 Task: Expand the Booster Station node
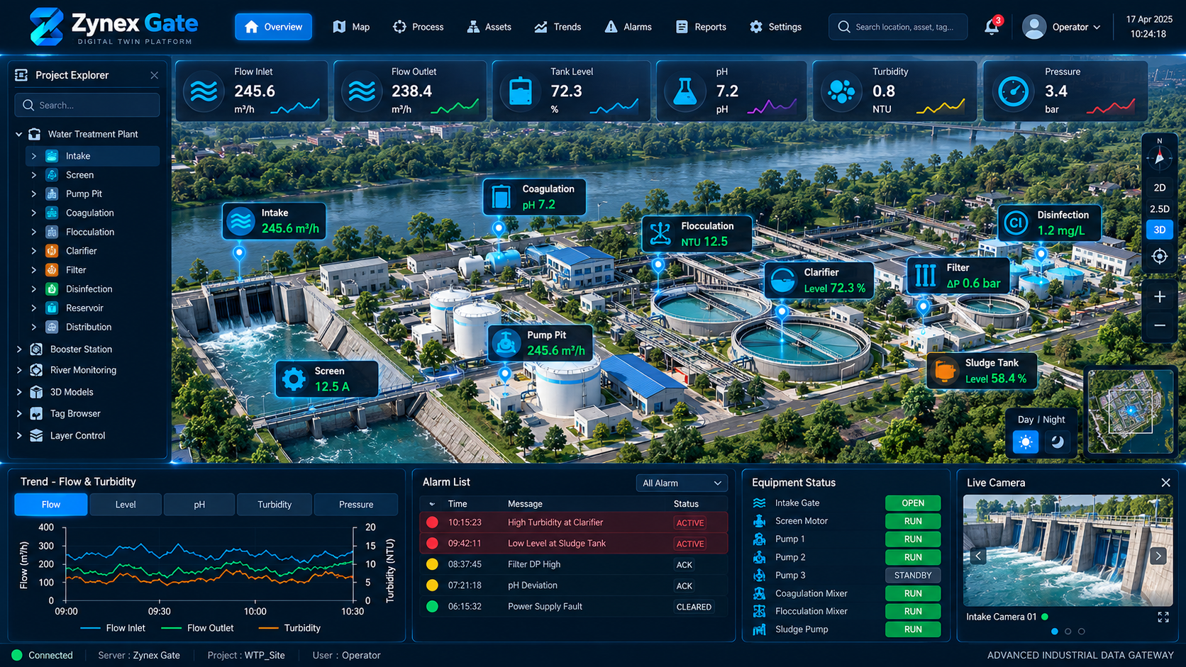pos(19,349)
